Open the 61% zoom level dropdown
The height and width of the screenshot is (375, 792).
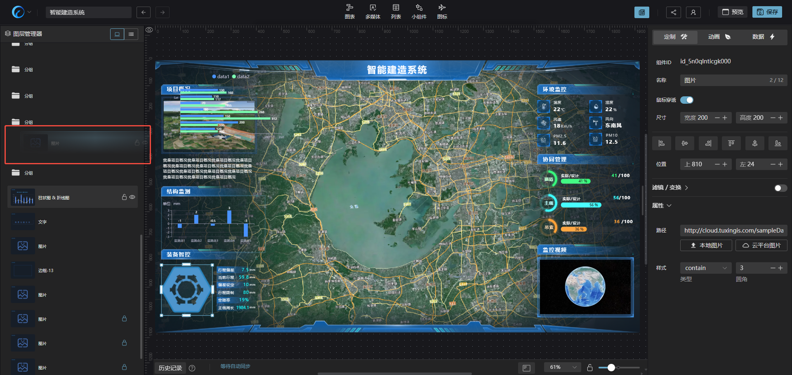(x=563, y=367)
